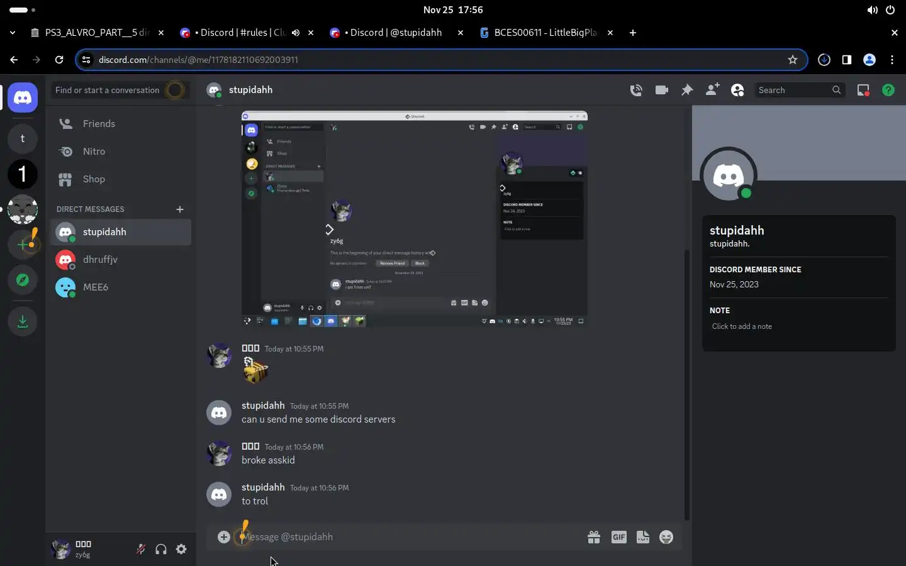Open the wolf avatar server icon
The image size is (906, 566).
pyautogui.click(x=23, y=209)
